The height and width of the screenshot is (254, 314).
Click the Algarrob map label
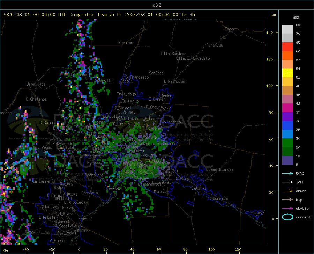(62, 222)
